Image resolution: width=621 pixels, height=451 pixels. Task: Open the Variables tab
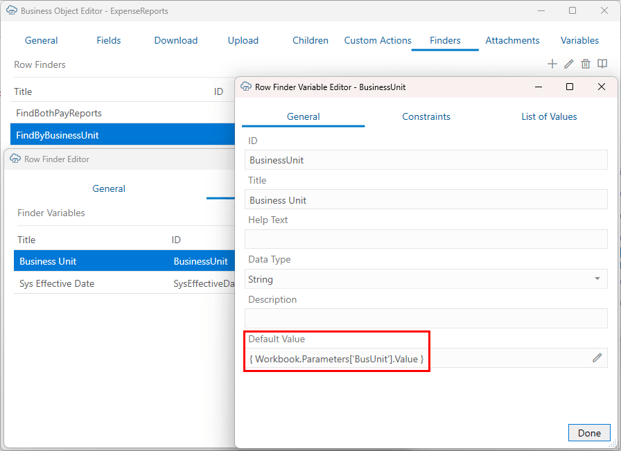[x=579, y=40]
